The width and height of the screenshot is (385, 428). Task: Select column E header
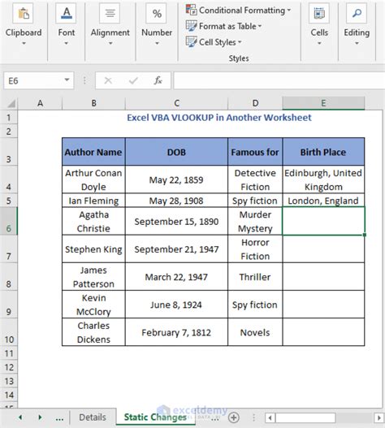pyautogui.click(x=323, y=103)
